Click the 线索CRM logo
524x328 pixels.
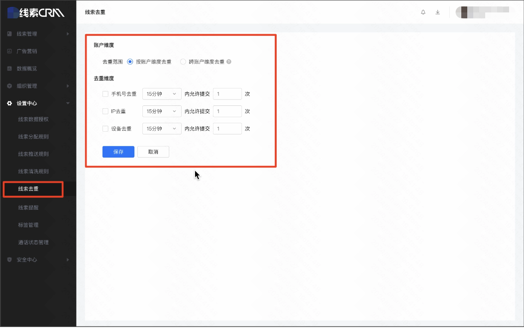36,12
